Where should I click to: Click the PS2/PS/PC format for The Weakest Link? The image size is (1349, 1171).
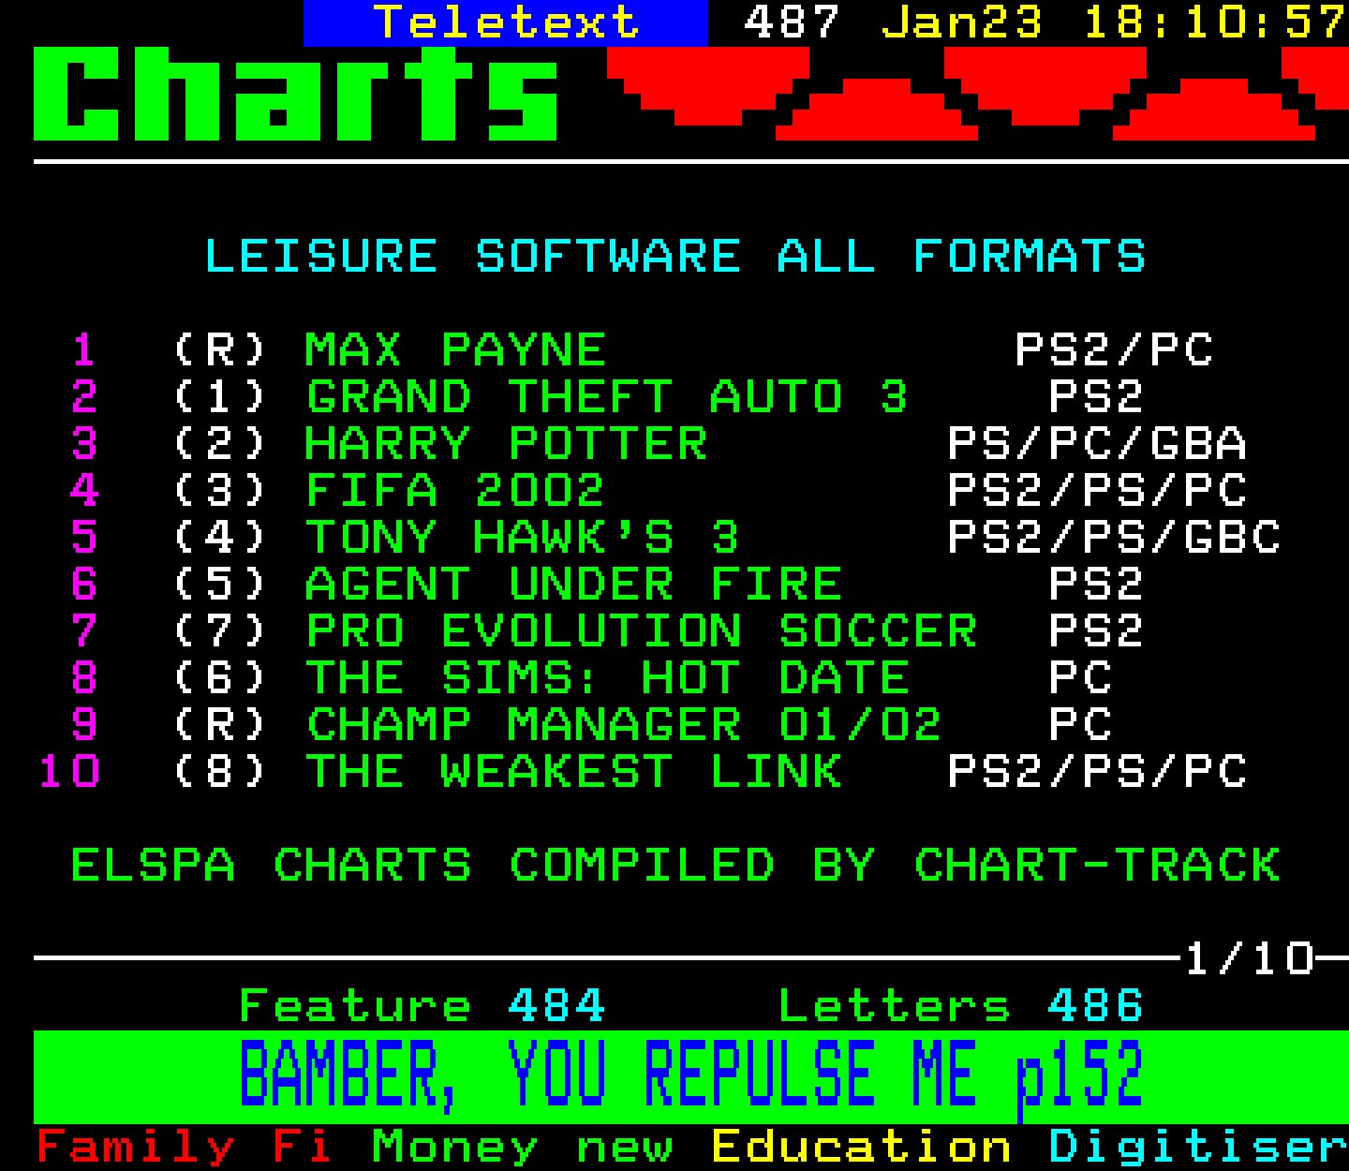point(1097,772)
